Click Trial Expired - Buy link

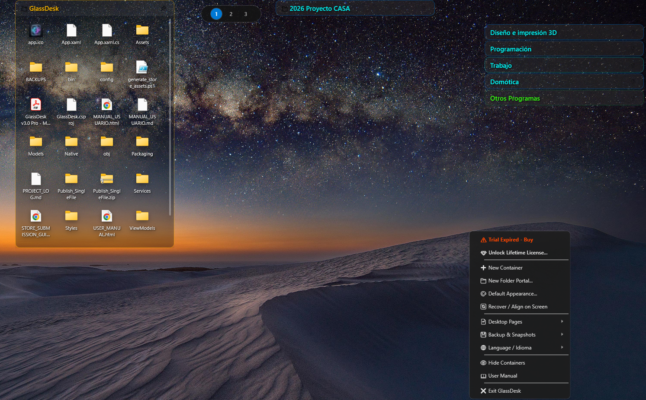519,240
